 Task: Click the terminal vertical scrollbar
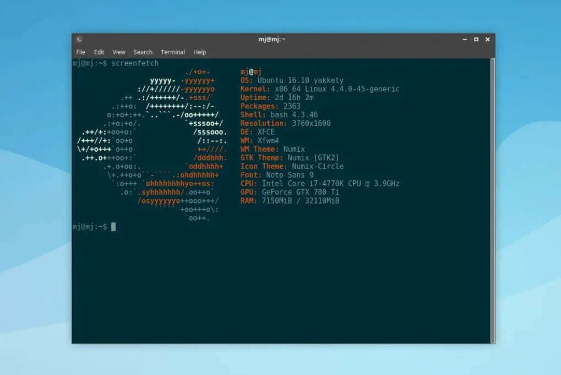pyautogui.click(x=493, y=201)
